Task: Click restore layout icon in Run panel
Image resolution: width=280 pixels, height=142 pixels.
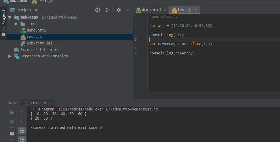Action: [x=12, y=133]
